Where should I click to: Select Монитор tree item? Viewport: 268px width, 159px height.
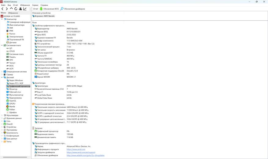pos(12,89)
